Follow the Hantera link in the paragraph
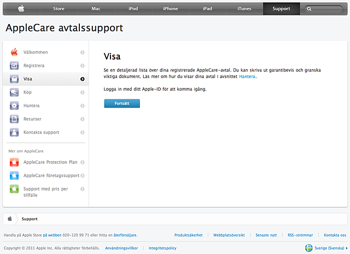The image size is (350, 254). click(x=247, y=76)
